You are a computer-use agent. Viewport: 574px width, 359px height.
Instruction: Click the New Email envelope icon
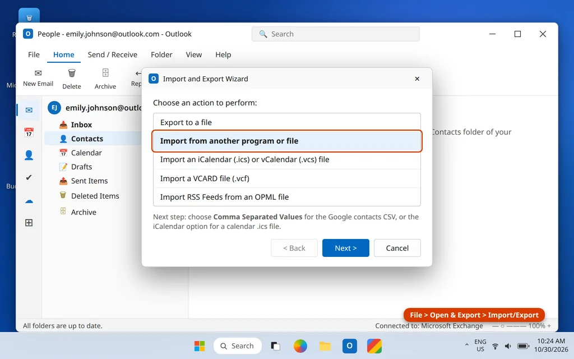pyautogui.click(x=38, y=73)
